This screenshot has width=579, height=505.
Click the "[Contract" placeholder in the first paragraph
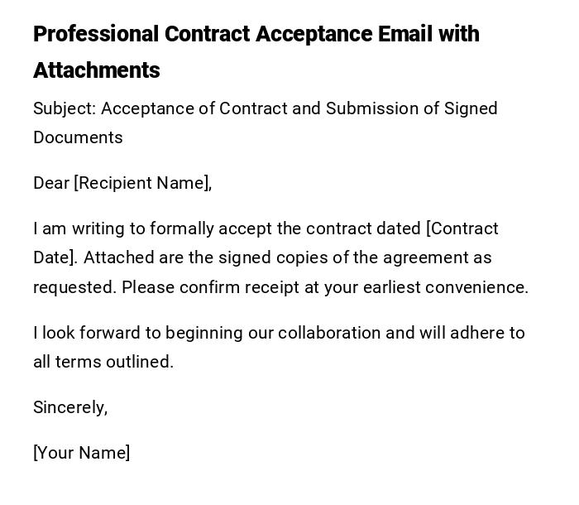point(462,229)
